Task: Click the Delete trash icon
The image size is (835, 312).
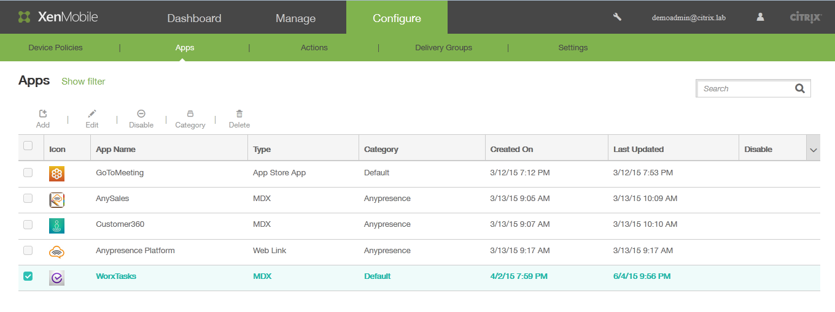Action: (239, 114)
